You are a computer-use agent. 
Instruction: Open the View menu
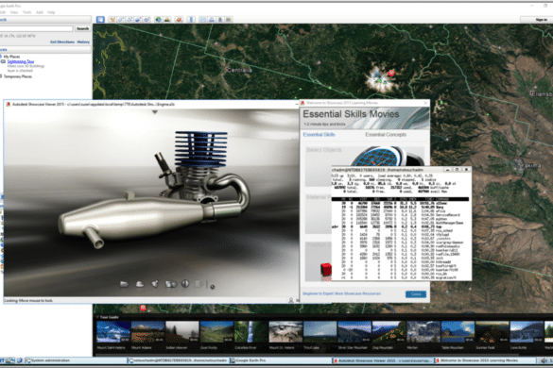tap(14, 12)
